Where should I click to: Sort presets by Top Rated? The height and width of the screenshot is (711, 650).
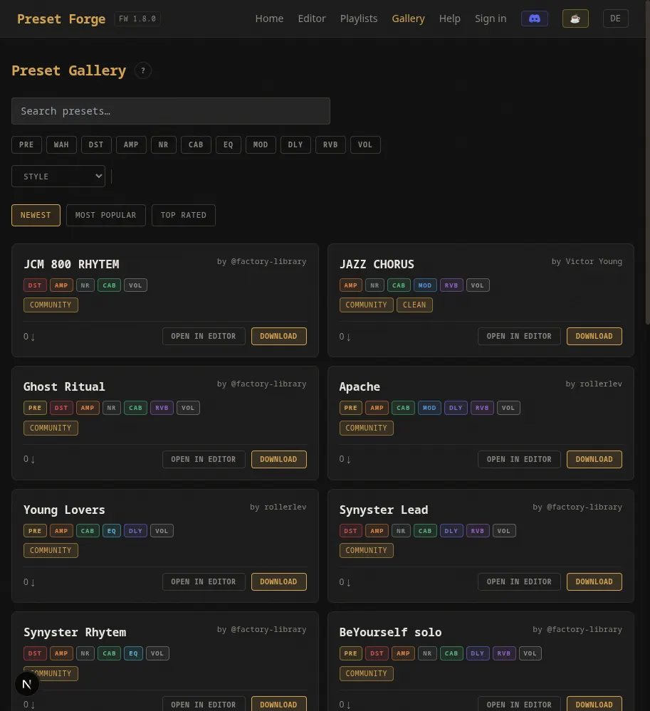(x=183, y=215)
